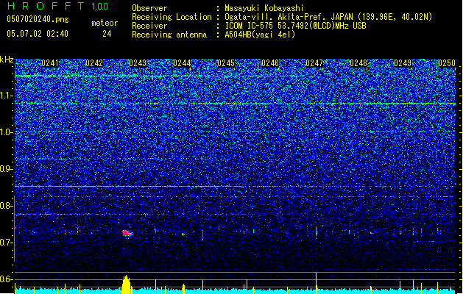Screen dimensions: 463x294
Task: Click the 0242 time marker
Action: tap(94, 63)
